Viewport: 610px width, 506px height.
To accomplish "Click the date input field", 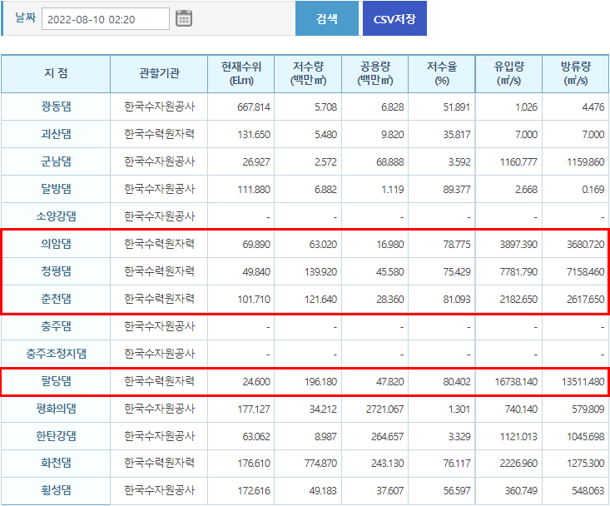I will pyautogui.click(x=105, y=18).
